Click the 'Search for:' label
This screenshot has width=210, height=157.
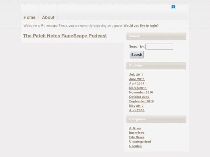(x=137, y=47)
